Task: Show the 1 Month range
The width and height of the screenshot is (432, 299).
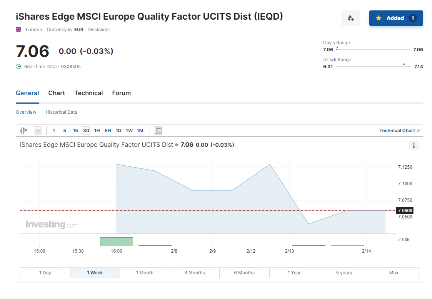Action: [145, 273]
